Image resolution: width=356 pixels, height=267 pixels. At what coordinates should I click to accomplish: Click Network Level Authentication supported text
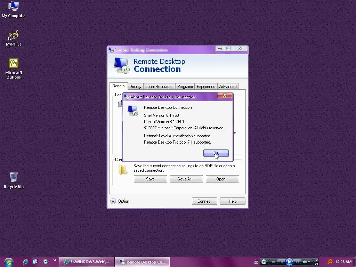pos(177,136)
